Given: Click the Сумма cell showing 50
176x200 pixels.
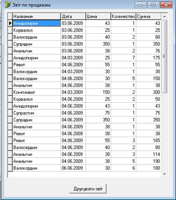Looking at the screenshot, I should pos(148,99).
